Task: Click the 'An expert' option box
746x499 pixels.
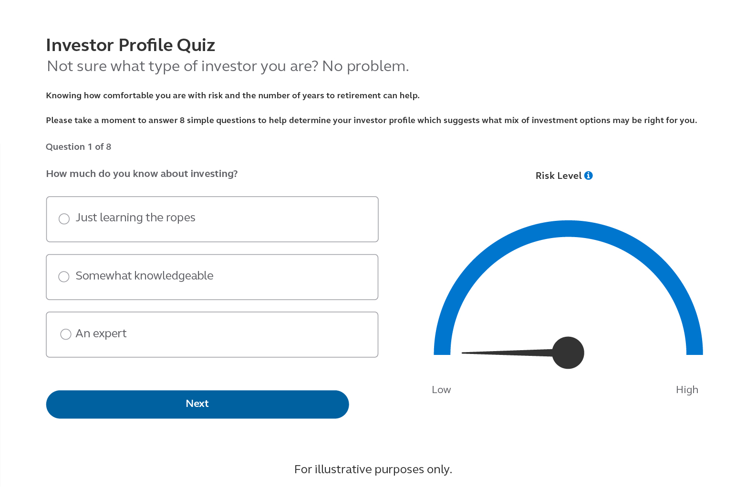Action: coord(212,334)
